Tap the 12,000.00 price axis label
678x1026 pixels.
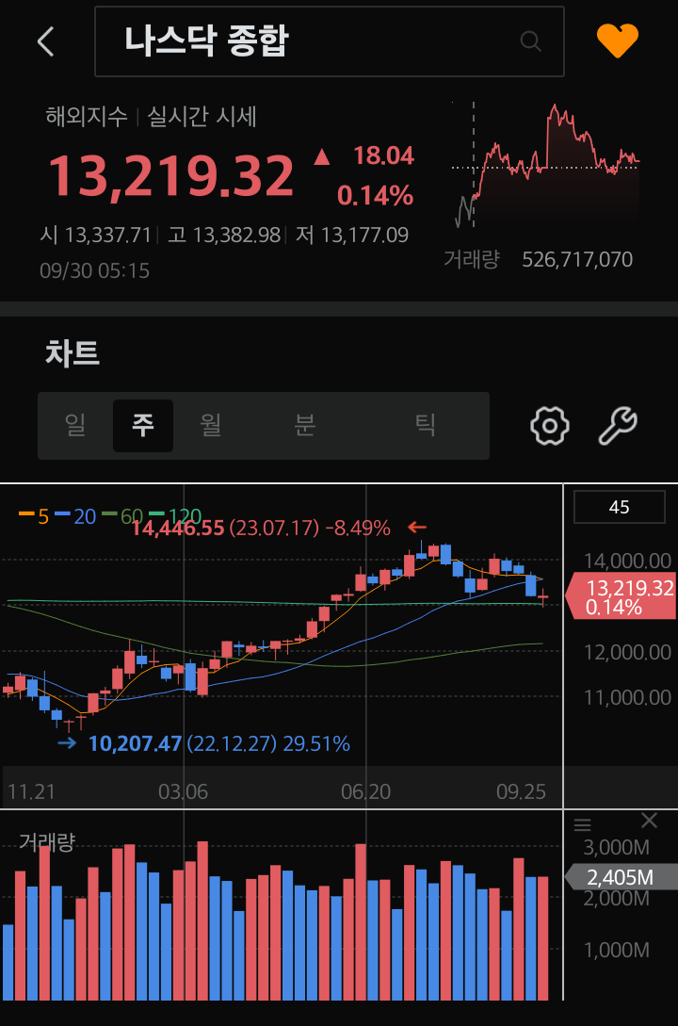pyautogui.click(x=627, y=652)
